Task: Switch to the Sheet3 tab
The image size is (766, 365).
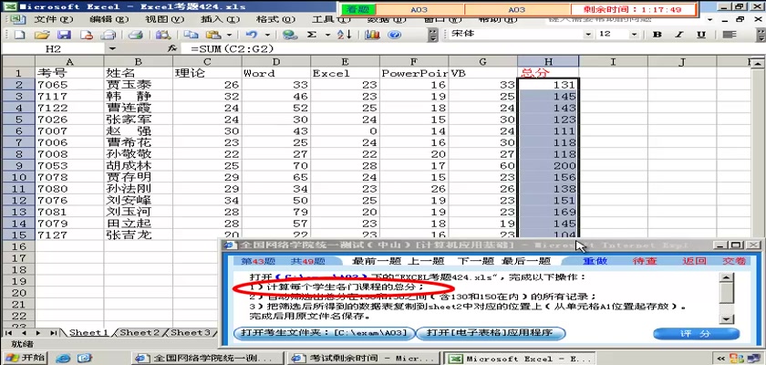Action: pos(191,332)
